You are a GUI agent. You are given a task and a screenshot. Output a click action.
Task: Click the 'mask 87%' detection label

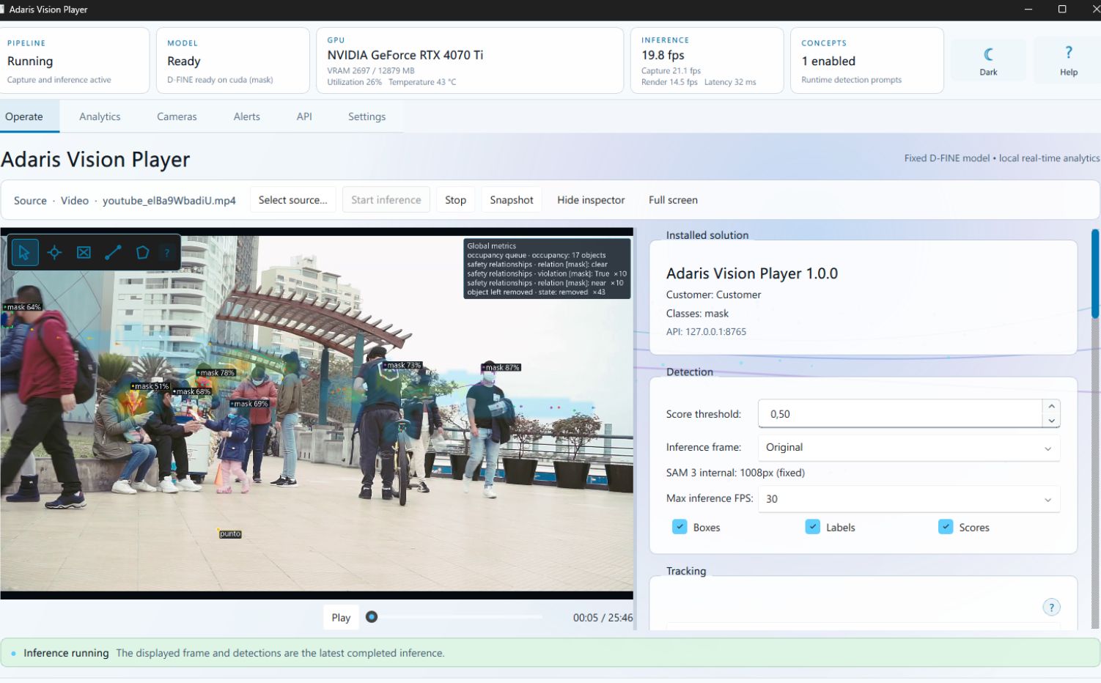(501, 367)
